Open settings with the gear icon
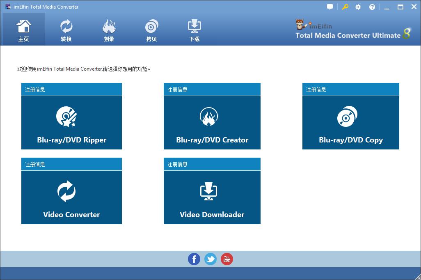 click(x=358, y=7)
